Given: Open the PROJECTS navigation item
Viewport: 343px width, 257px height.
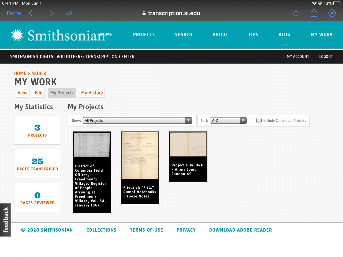Looking at the screenshot, I should pyautogui.click(x=144, y=35).
